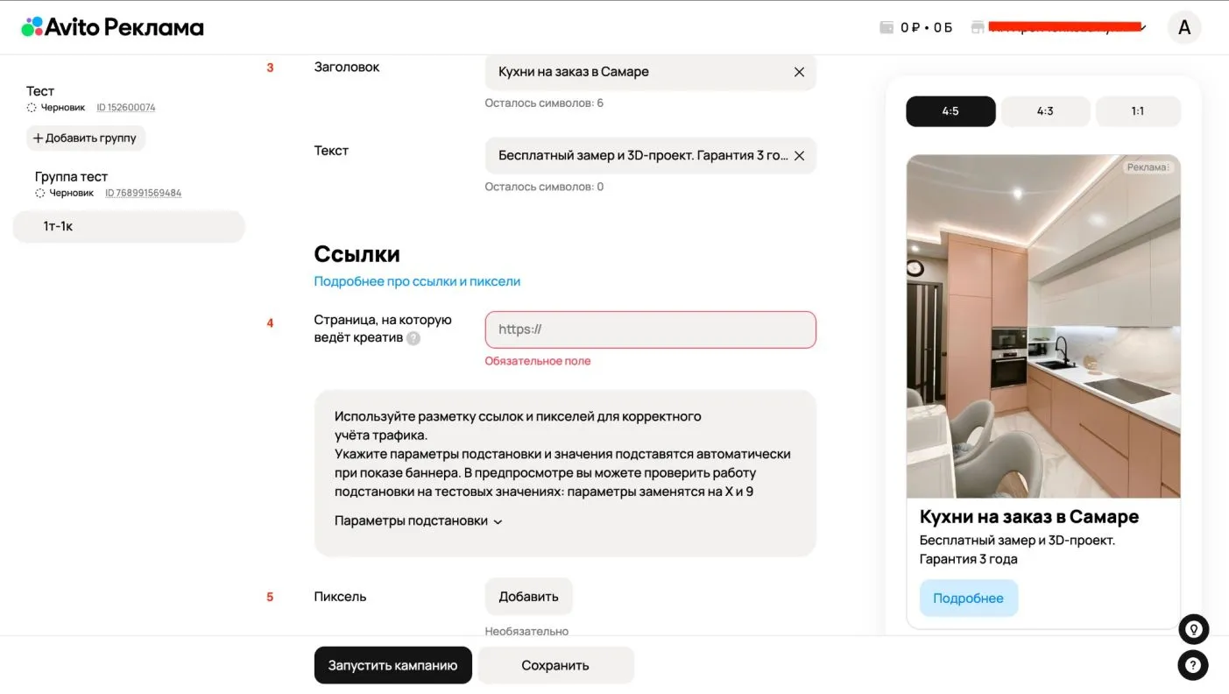Click the plus icon in Добавить группу
The height and width of the screenshot is (694, 1229).
pos(38,138)
